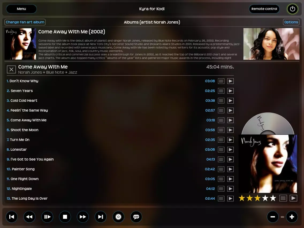Fast forward playback
This screenshot has width=304, height=228.
coord(83,217)
